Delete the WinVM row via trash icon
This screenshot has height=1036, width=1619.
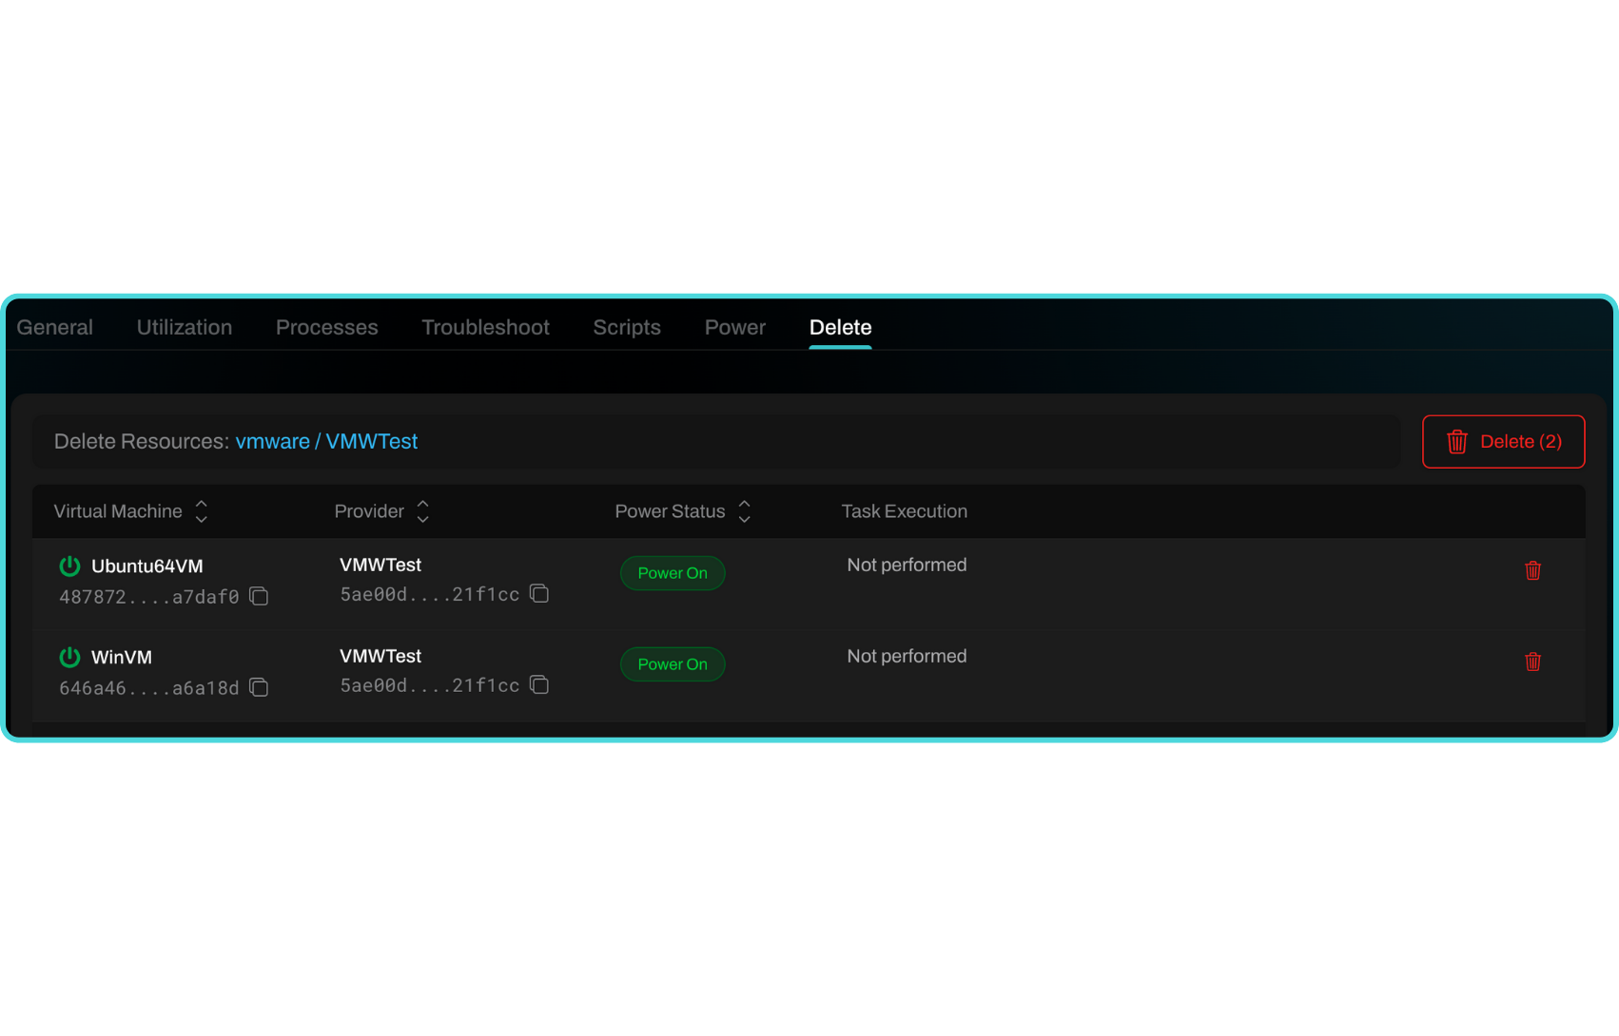coord(1532,662)
